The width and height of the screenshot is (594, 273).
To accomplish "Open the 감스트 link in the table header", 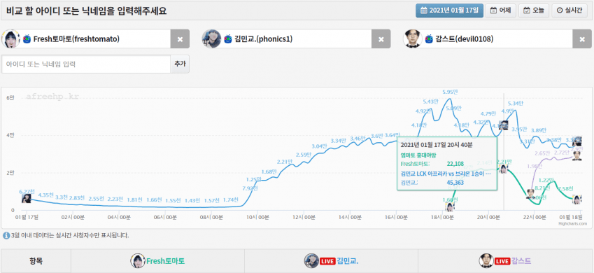I will 521,261.
